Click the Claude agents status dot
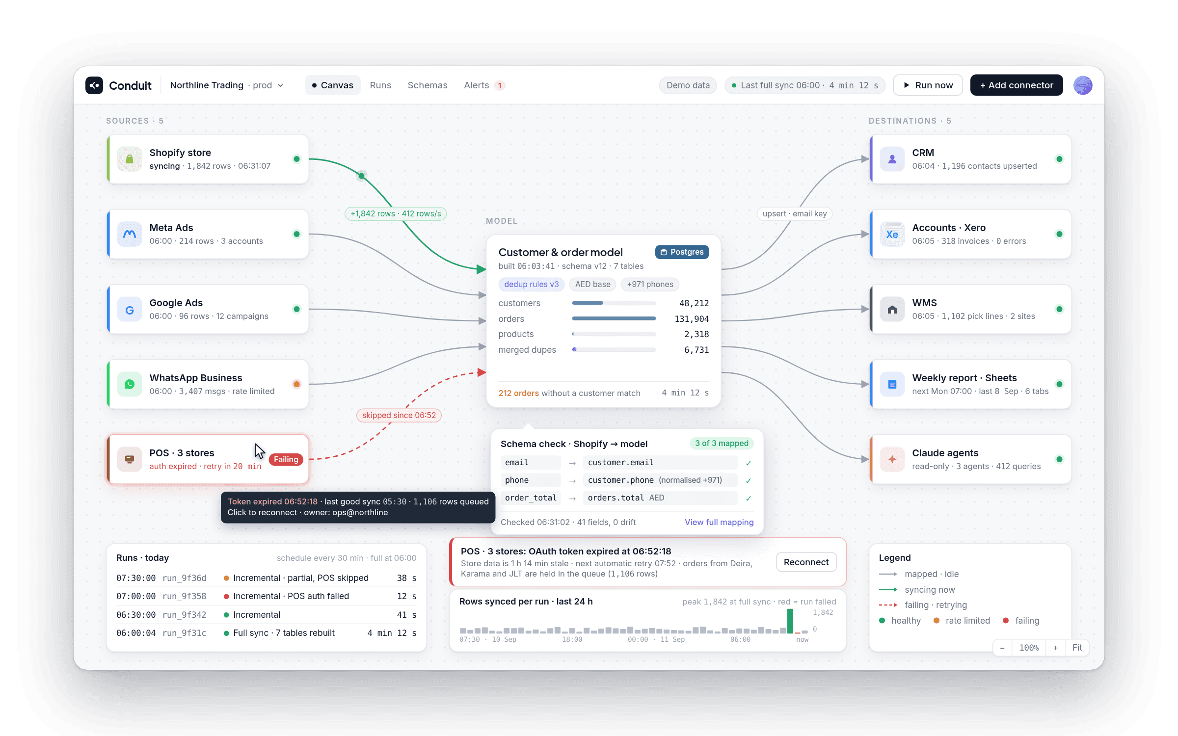1178x736 pixels. 1059,459
